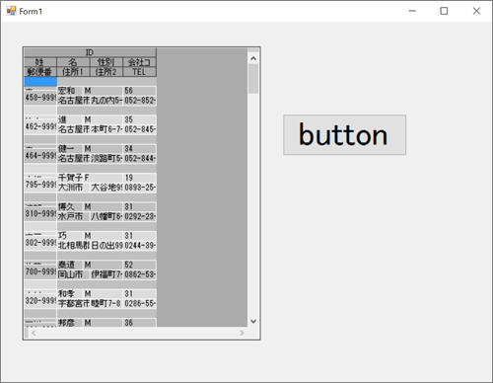493x383 pixels.
Task: Click the grid's vertical scrollbar up arrow
Action: coord(253,58)
